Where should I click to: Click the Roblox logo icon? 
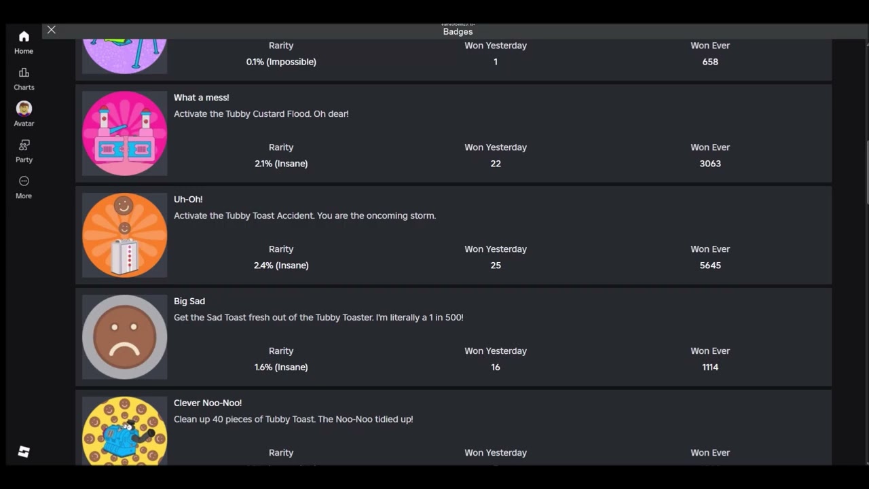pyautogui.click(x=24, y=452)
